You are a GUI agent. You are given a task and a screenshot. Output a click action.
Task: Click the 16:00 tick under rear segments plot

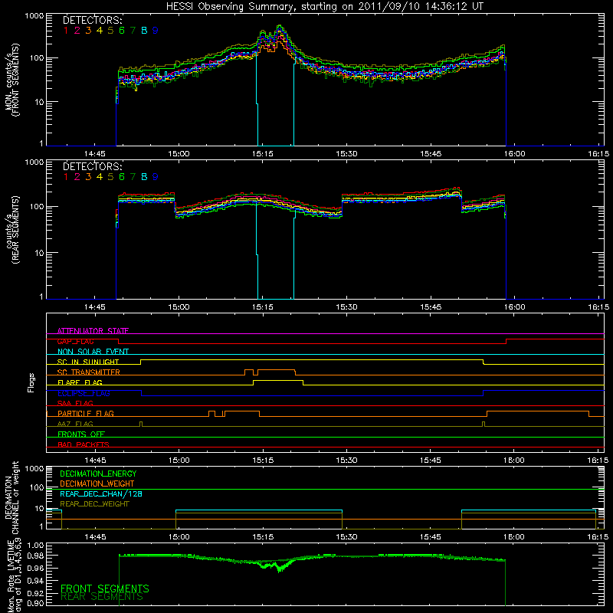[514, 307]
